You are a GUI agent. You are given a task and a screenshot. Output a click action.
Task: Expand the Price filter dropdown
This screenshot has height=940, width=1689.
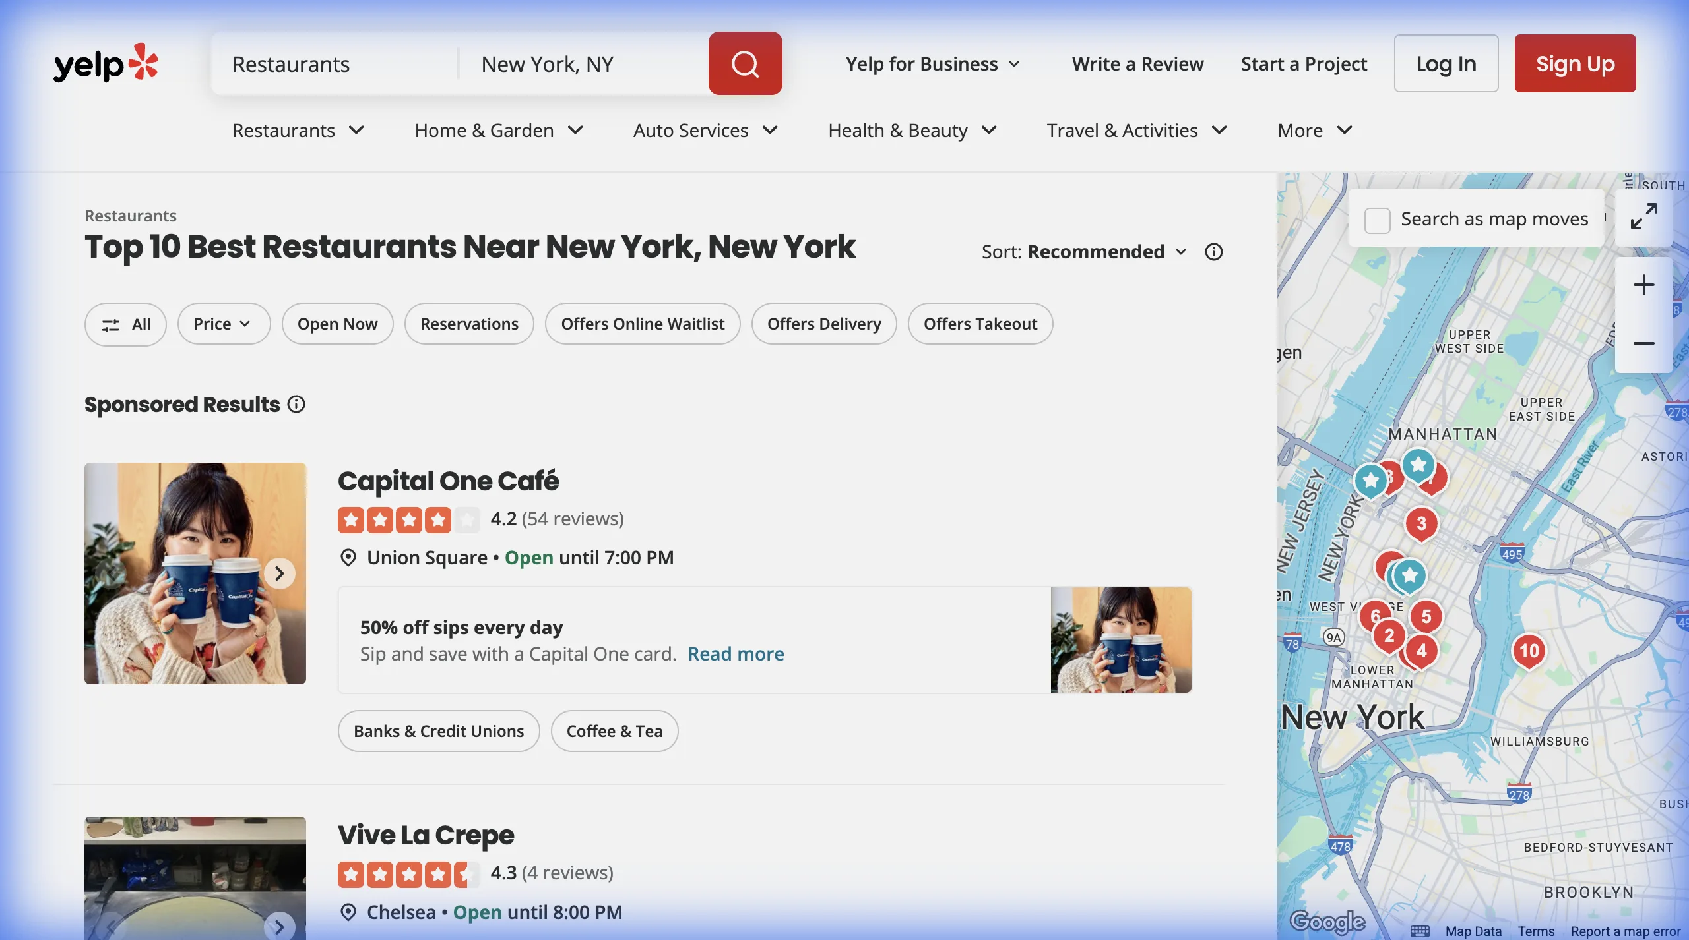tap(224, 324)
